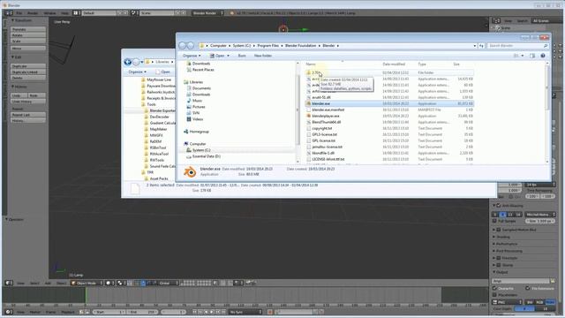Open the No Sync dropdown in timeline
This screenshot has width=565, height=318.
[x=245, y=312]
